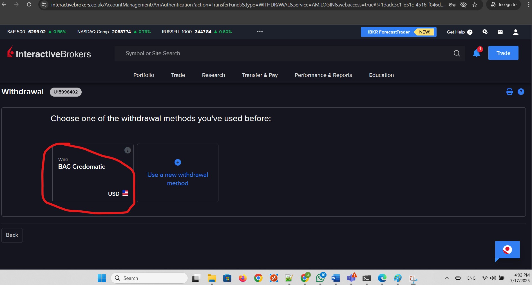Click the plus icon for new method
Screen dimensions: 532x285
tap(178, 162)
